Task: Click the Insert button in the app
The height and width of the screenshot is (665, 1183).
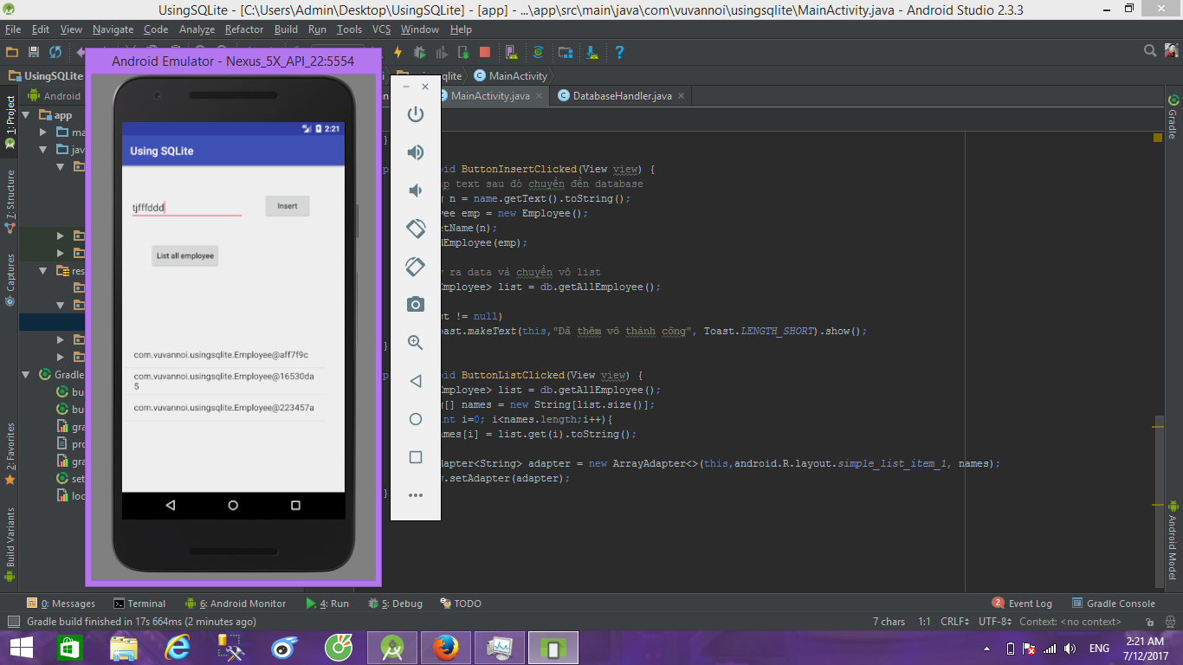Action: coord(287,206)
